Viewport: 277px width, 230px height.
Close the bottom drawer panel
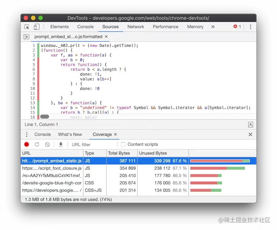click(250, 135)
